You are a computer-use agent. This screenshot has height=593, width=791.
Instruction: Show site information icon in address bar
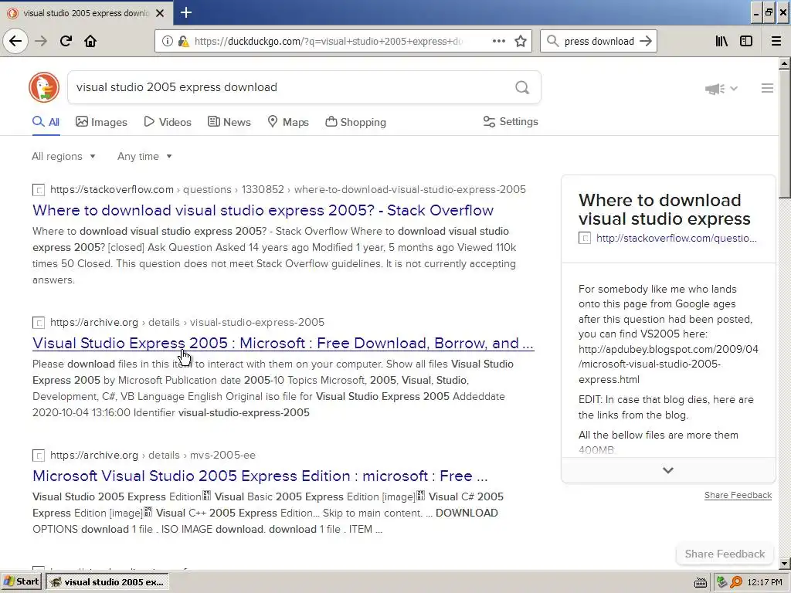click(x=167, y=42)
